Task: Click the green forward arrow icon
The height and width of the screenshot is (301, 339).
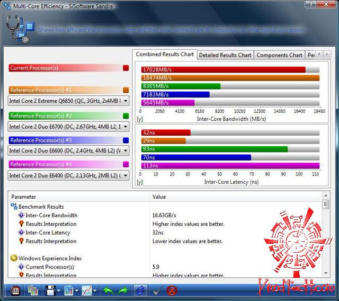Action: point(123,290)
